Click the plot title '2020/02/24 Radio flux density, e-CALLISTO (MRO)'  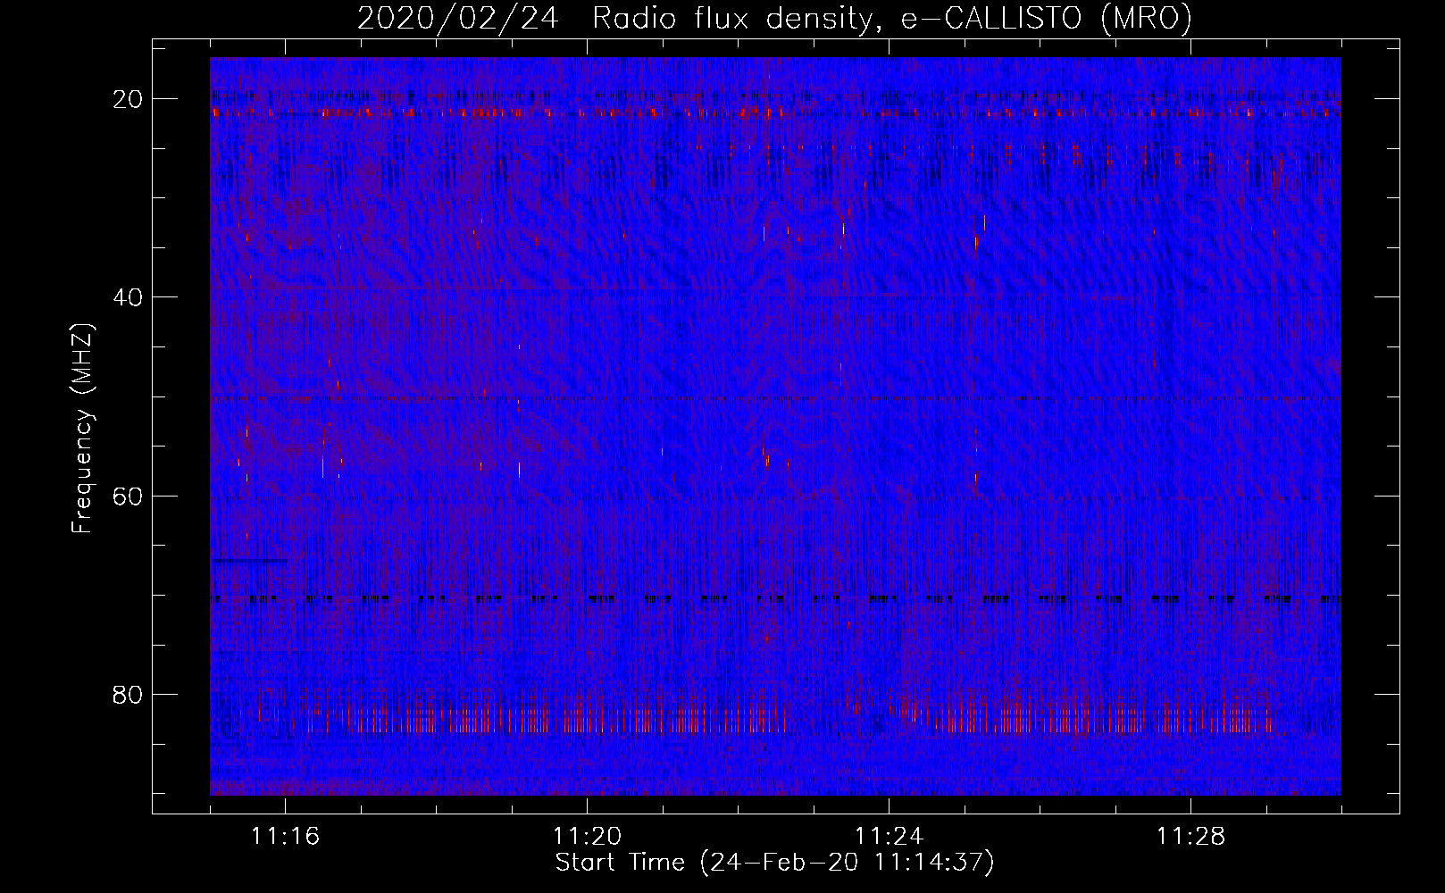[774, 18]
